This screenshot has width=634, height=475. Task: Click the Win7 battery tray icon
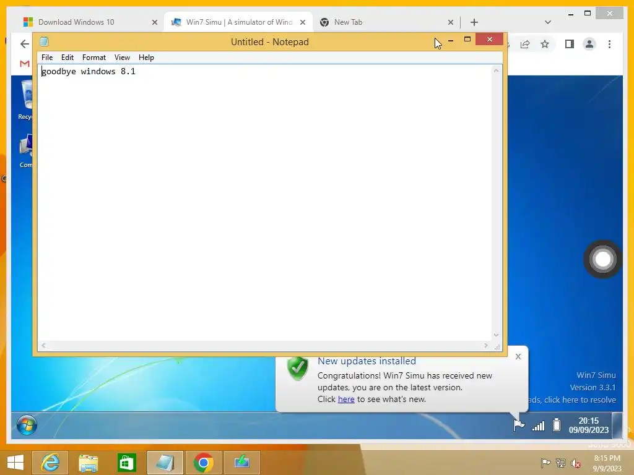[x=557, y=425]
